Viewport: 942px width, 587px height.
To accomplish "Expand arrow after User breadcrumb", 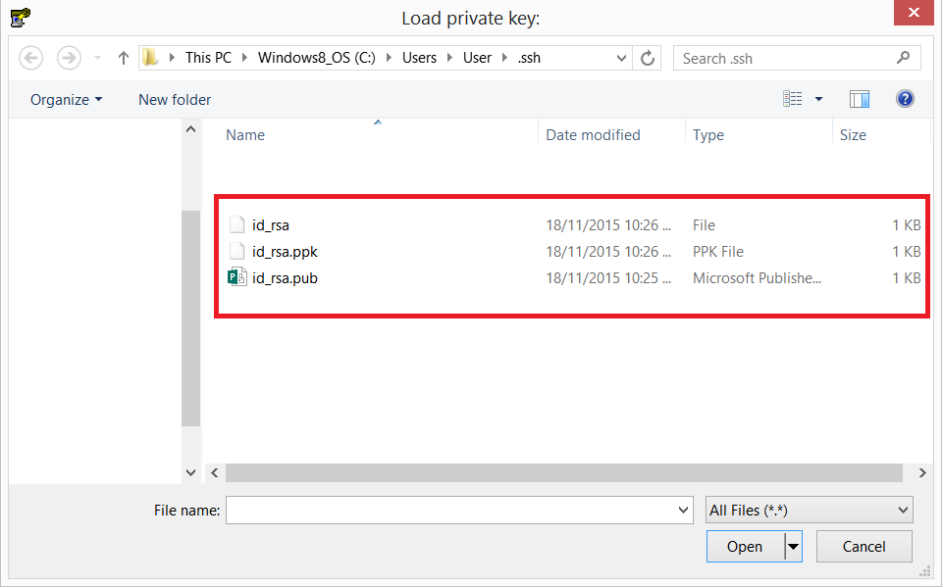I will (504, 58).
